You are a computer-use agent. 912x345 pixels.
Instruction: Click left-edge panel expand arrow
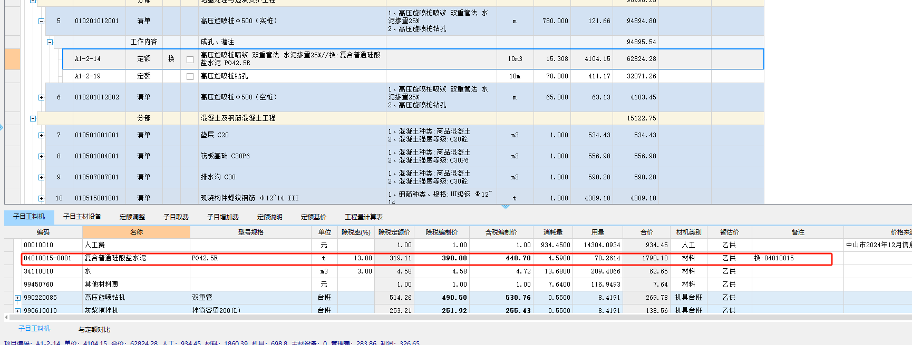pyautogui.click(x=2, y=127)
